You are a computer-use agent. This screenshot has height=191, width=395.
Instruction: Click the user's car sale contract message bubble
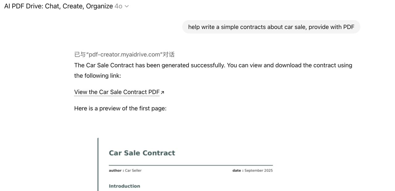tap(271, 27)
